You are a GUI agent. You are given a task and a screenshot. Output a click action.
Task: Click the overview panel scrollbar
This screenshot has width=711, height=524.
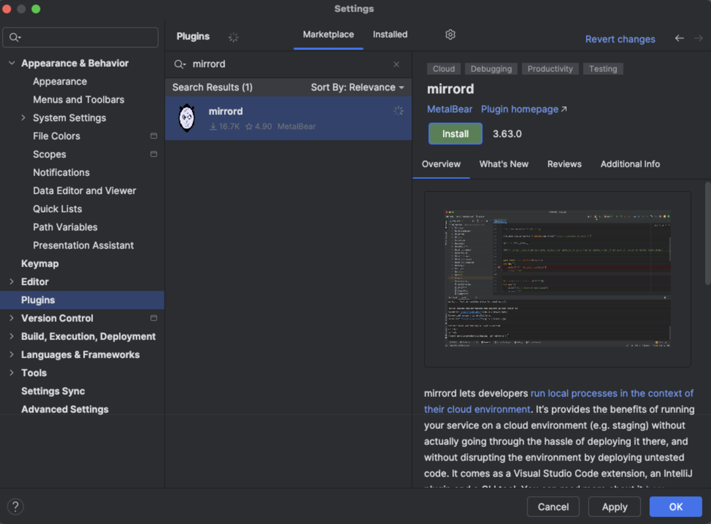(x=707, y=233)
